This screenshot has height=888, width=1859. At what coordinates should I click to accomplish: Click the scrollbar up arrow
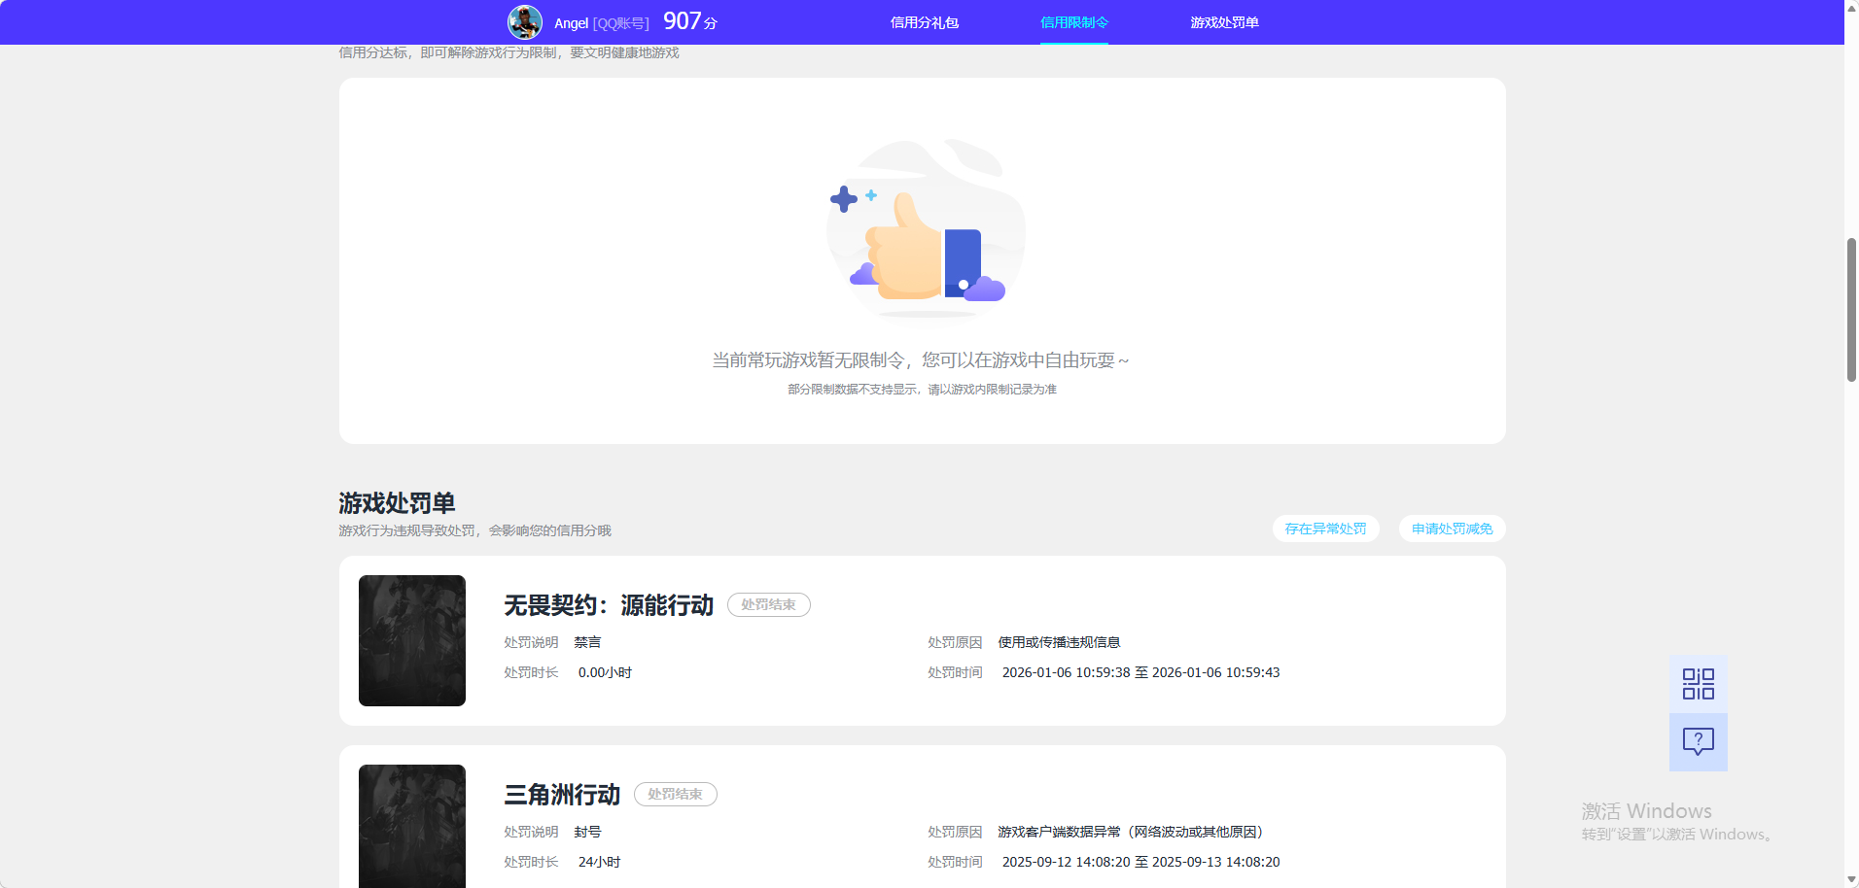[1850, 7]
